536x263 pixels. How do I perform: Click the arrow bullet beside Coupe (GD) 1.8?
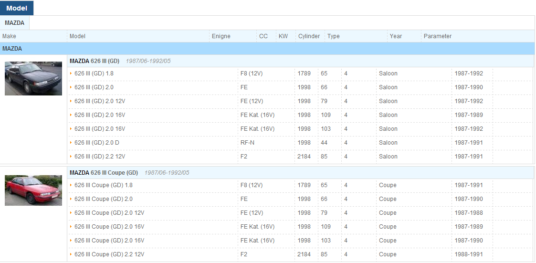click(x=71, y=185)
